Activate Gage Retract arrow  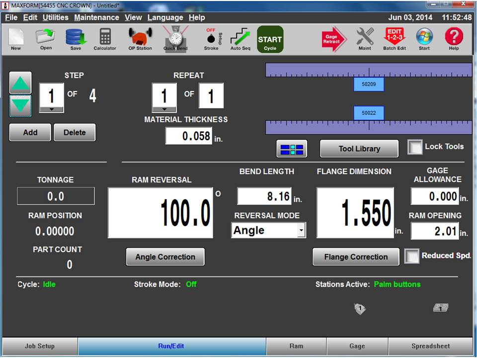[x=334, y=39]
